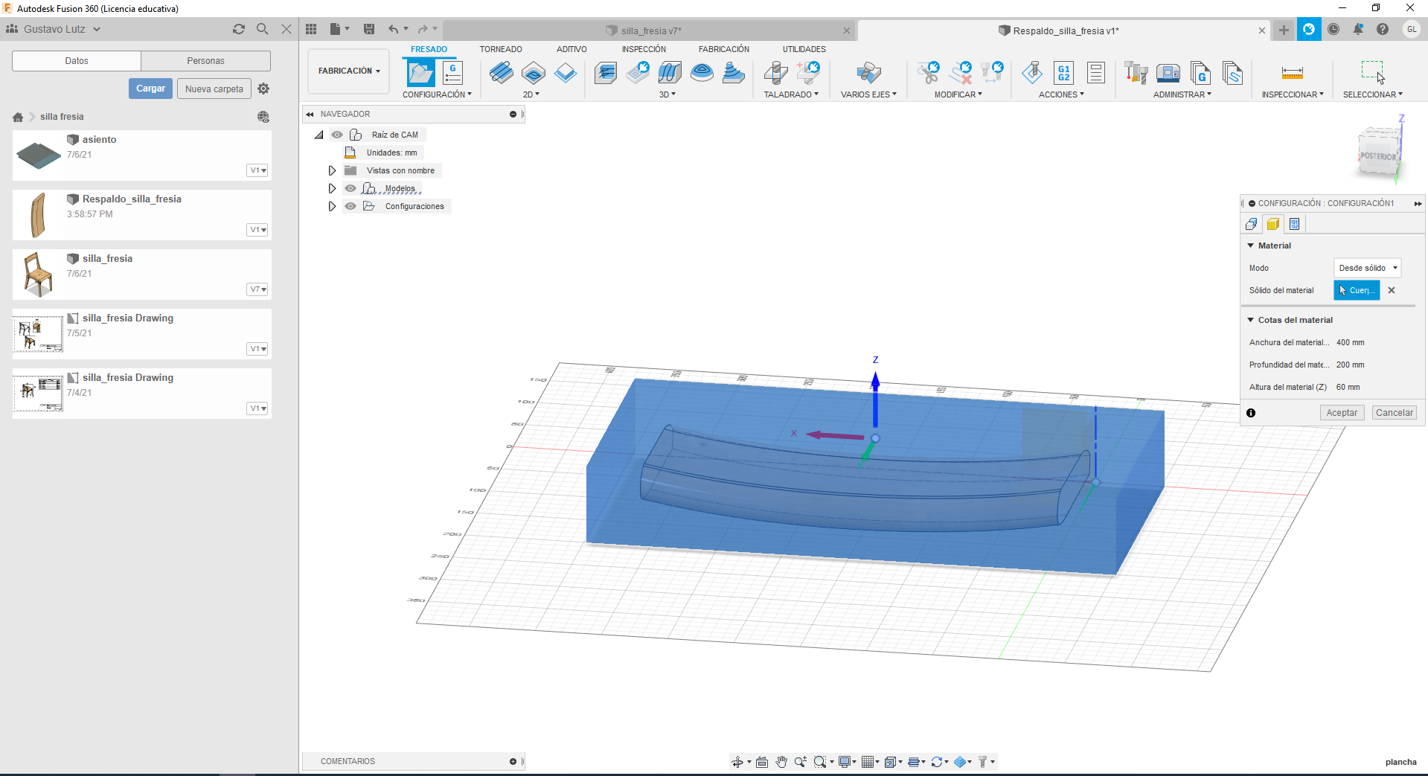1428x776 pixels.
Task: Open the asiento file thumbnail
Action: [x=38, y=155]
